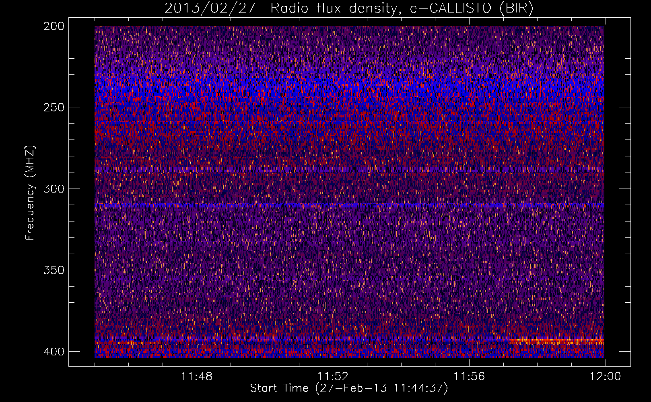
Task: Click the 11:52 time axis label
Action: pos(333,377)
